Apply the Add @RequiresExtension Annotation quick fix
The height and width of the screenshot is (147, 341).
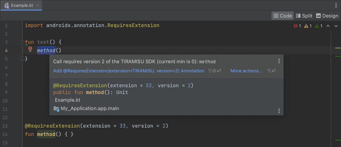[129, 71]
